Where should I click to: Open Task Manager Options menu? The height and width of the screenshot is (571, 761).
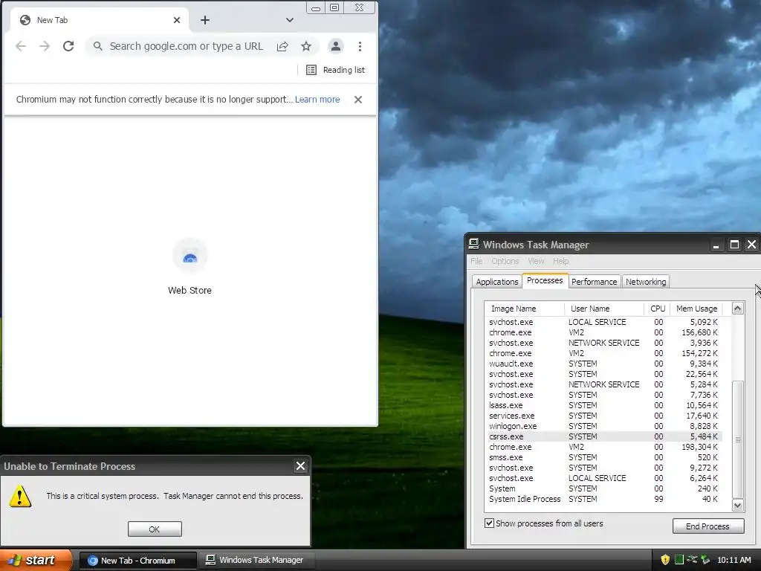(505, 261)
